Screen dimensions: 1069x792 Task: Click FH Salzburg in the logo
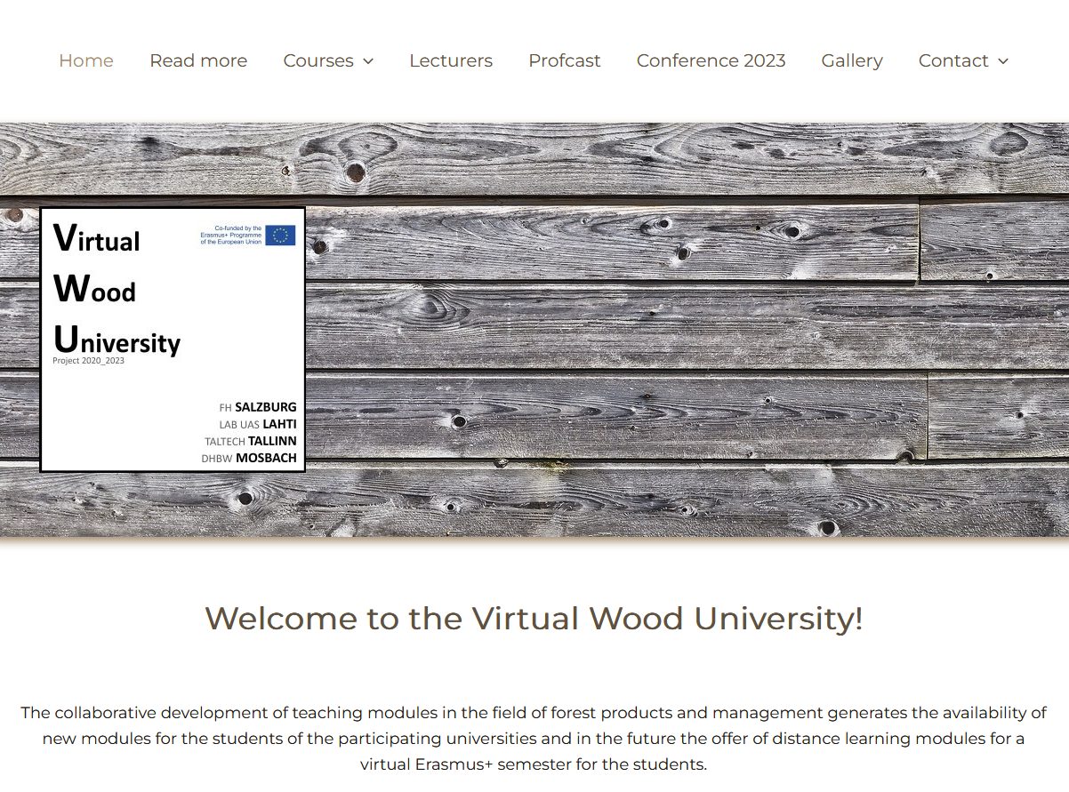click(x=257, y=407)
